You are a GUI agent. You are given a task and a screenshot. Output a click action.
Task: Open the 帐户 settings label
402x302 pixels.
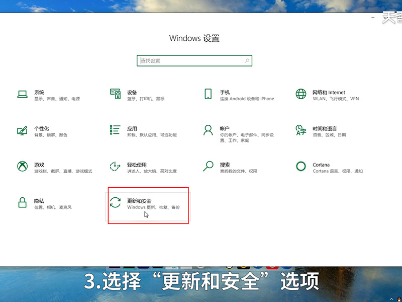tap(225, 129)
